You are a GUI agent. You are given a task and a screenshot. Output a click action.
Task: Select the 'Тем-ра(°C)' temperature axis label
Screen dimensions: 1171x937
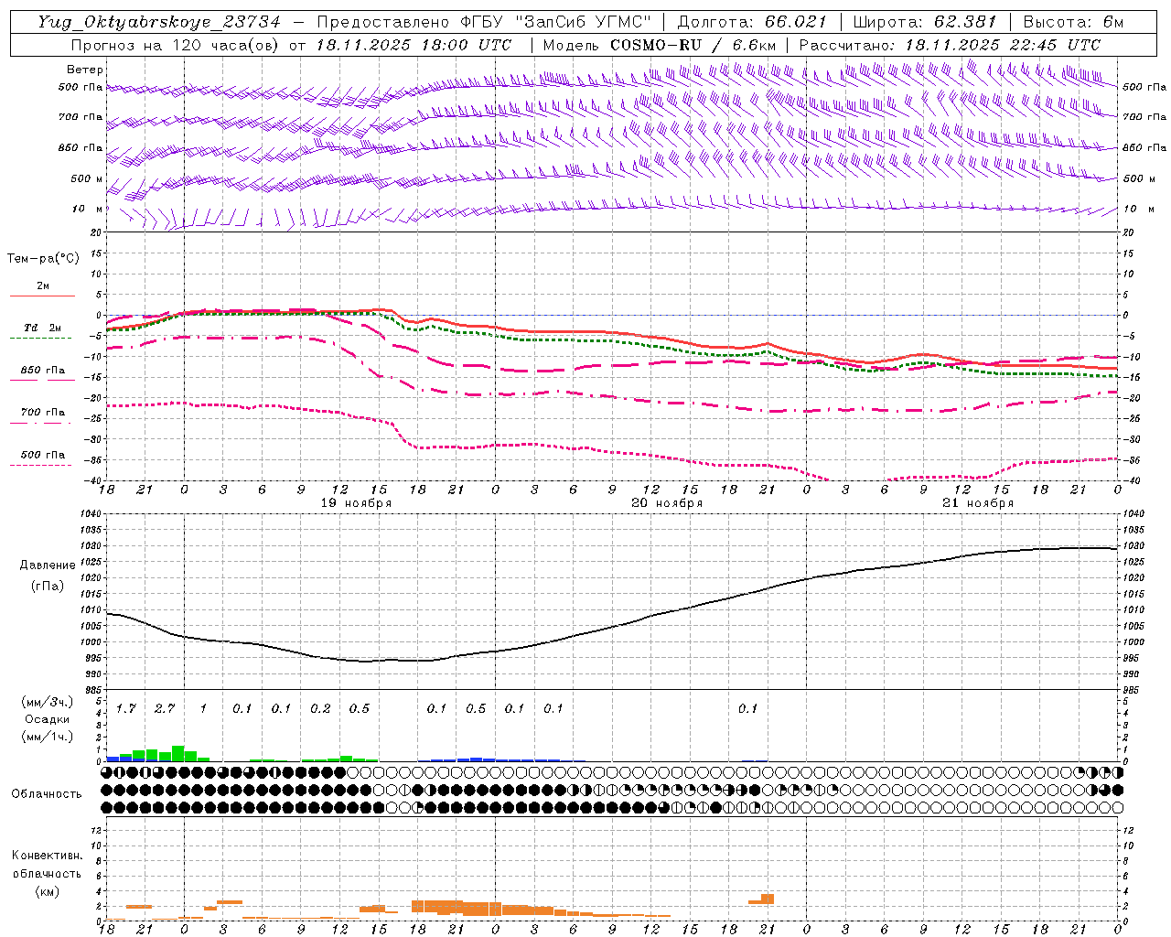point(43,259)
